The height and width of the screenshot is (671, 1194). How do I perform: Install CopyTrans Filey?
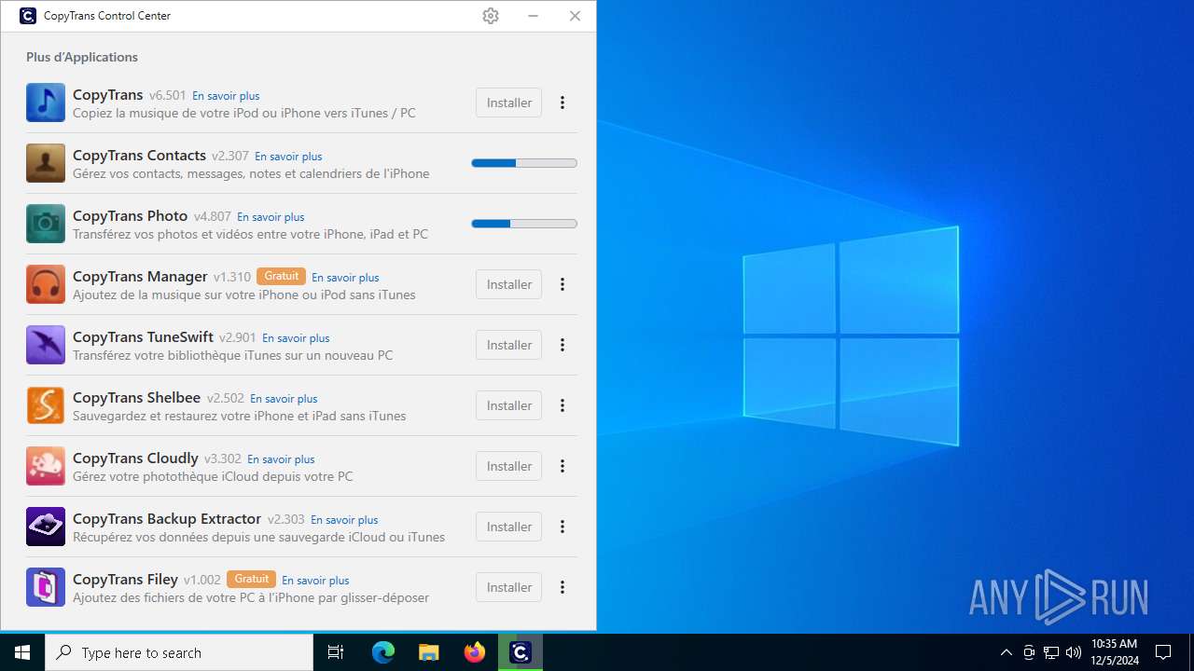tap(508, 587)
